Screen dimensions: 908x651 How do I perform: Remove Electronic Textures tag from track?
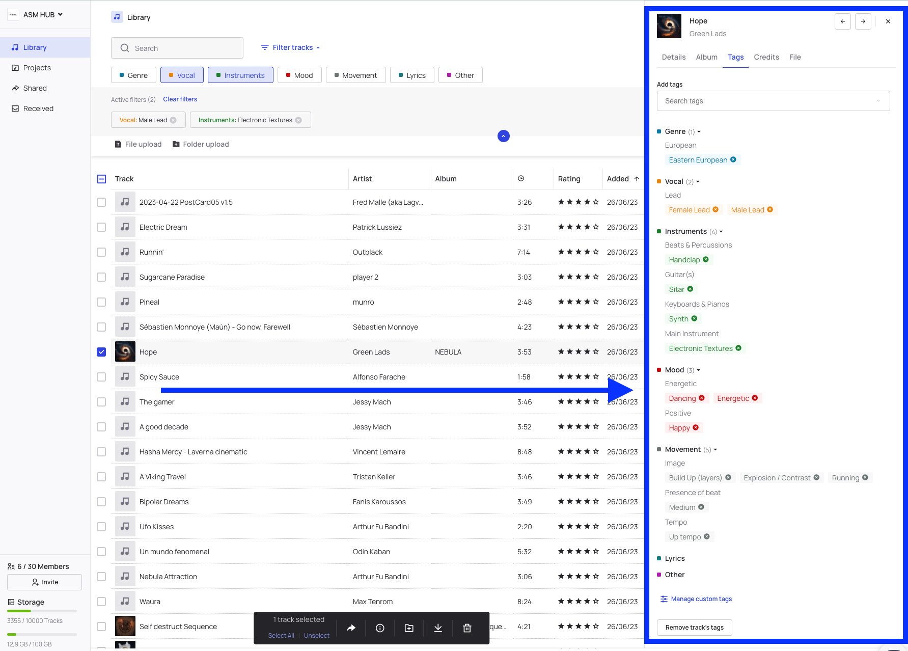pos(738,348)
